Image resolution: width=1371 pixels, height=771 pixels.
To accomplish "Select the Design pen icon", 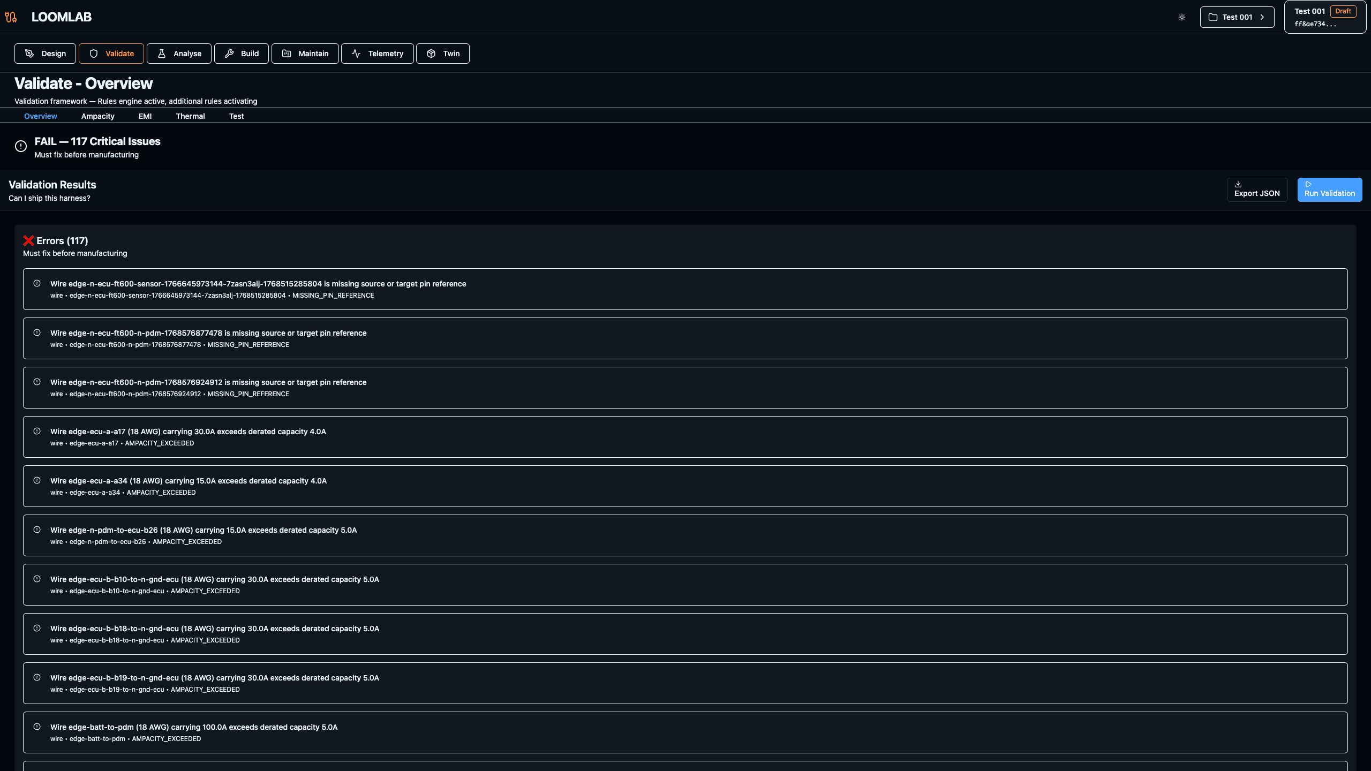I will [28, 53].
